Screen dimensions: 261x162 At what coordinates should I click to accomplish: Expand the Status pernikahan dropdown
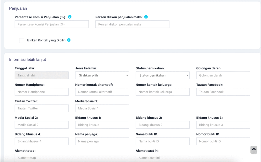point(162,75)
